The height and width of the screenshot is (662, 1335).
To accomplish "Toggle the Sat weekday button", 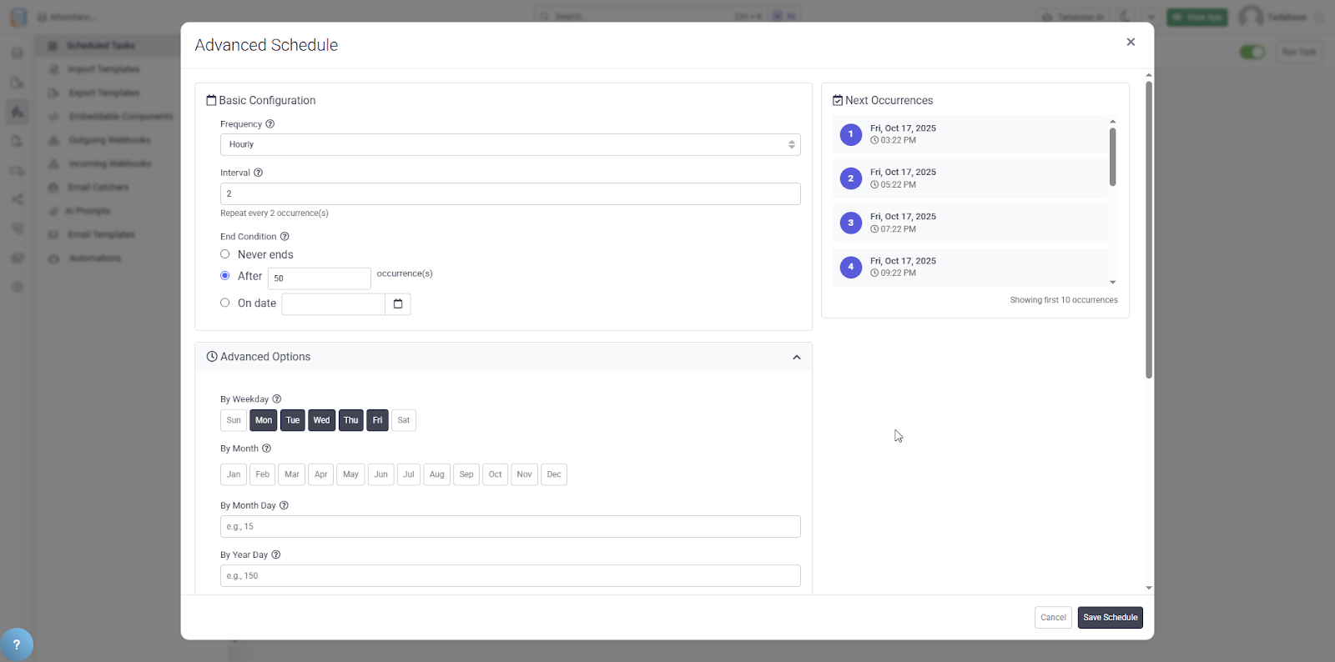I will pyautogui.click(x=404, y=420).
